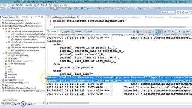Collapse the src/main/java folder
The width and height of the screenshot is (192, 108).
coord(3,29)
